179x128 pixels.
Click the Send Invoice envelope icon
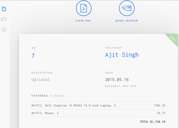pyautogui.click(x=127, y=8)
